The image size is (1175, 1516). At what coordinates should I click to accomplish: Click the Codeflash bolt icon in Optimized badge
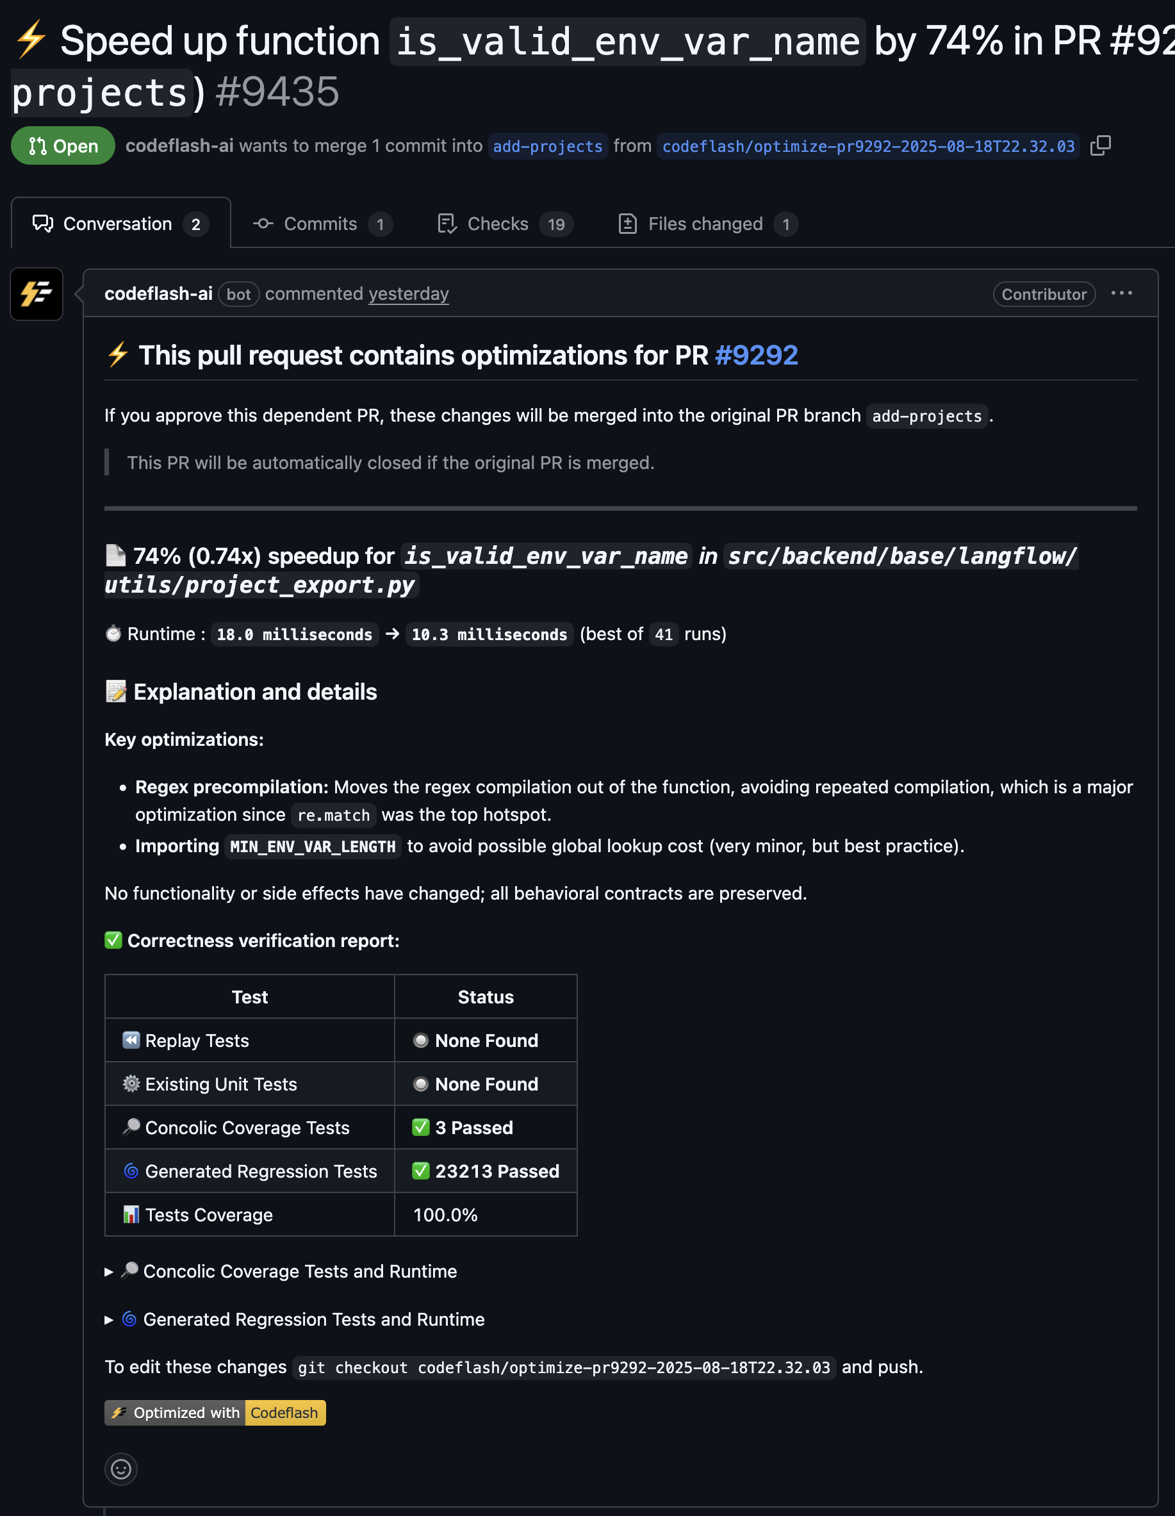119,1413
